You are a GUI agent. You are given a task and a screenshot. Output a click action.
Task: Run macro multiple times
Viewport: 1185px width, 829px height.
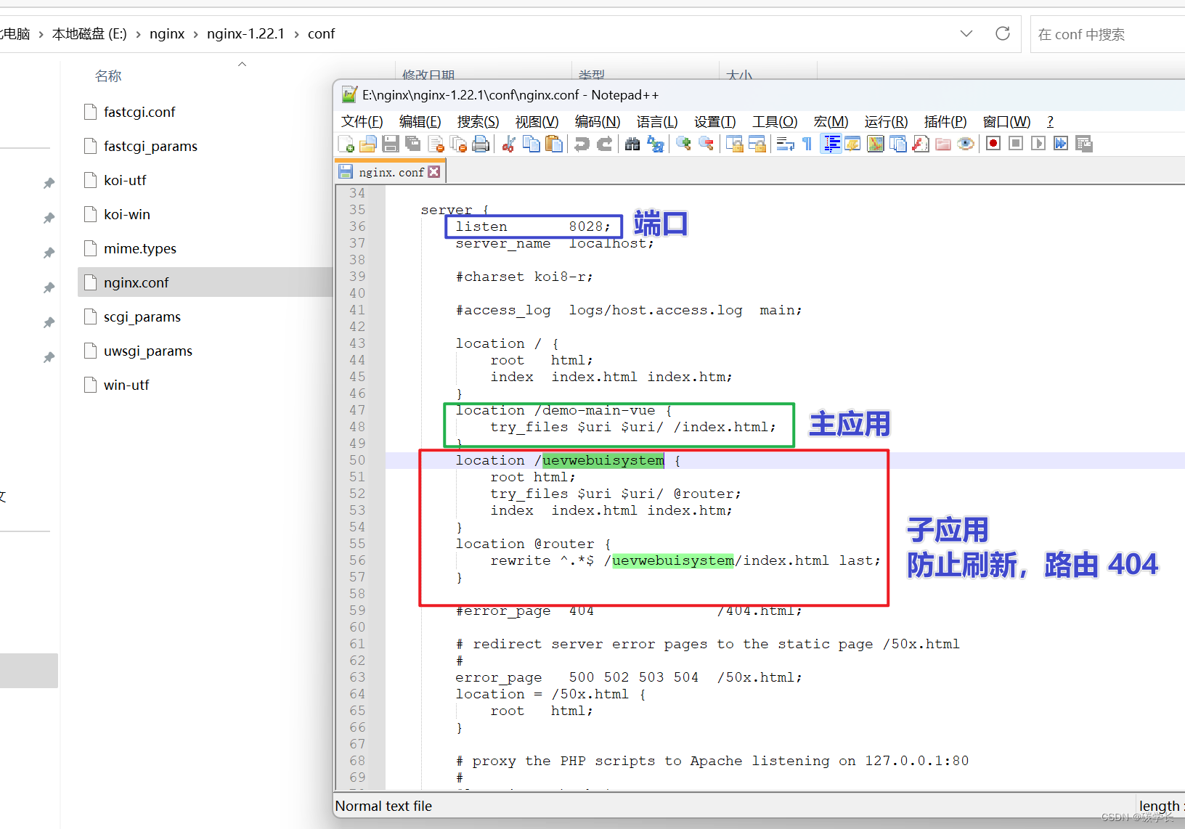[x=1061, y=144]
